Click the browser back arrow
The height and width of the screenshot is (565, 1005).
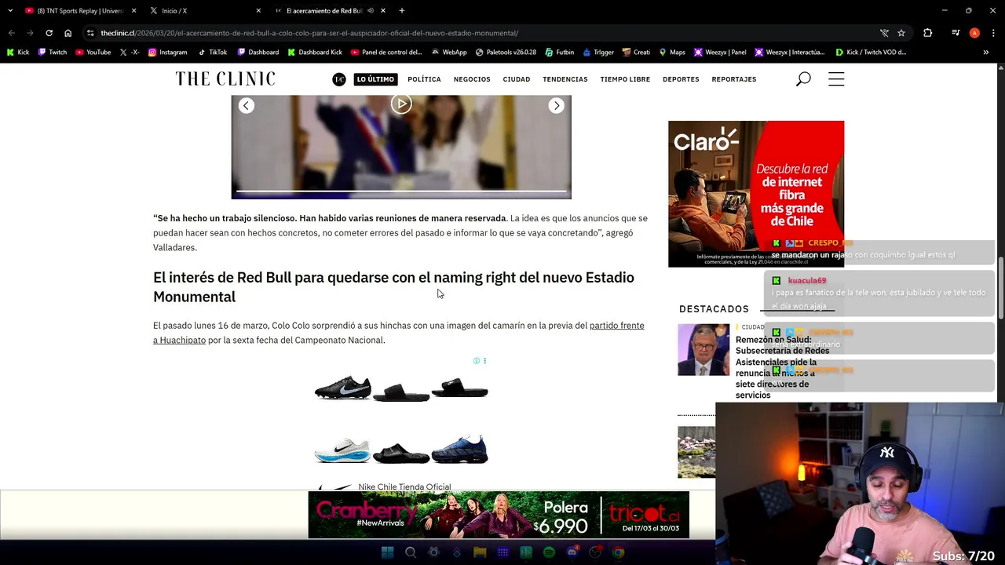[x=11, y=33]
